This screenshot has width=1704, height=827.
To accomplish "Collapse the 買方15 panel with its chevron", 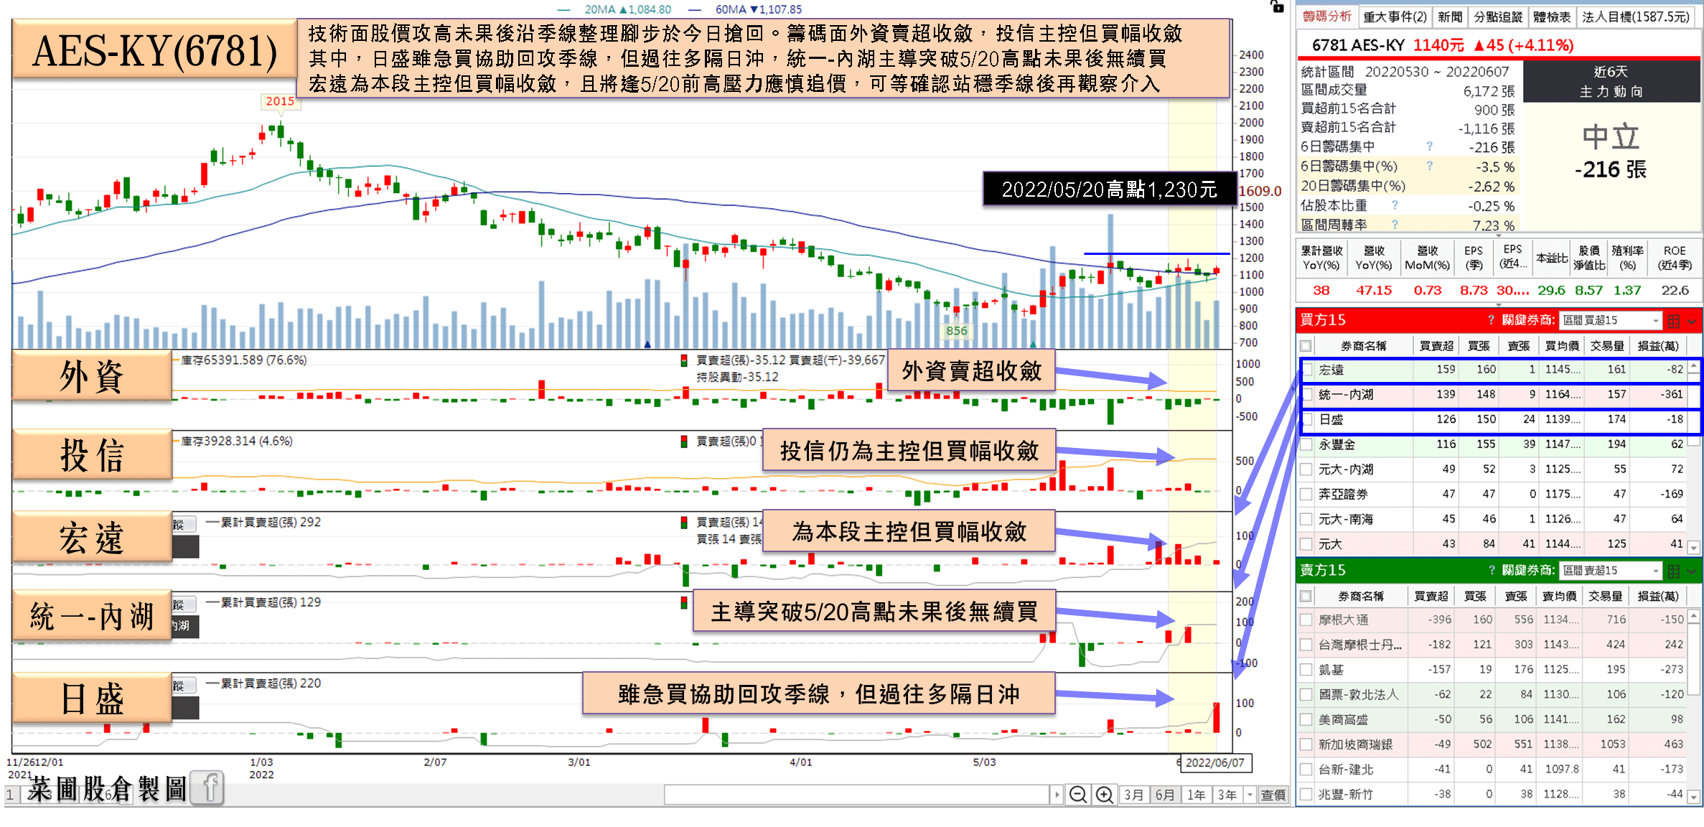I will pyautogui.click(x=1693, y=321).
